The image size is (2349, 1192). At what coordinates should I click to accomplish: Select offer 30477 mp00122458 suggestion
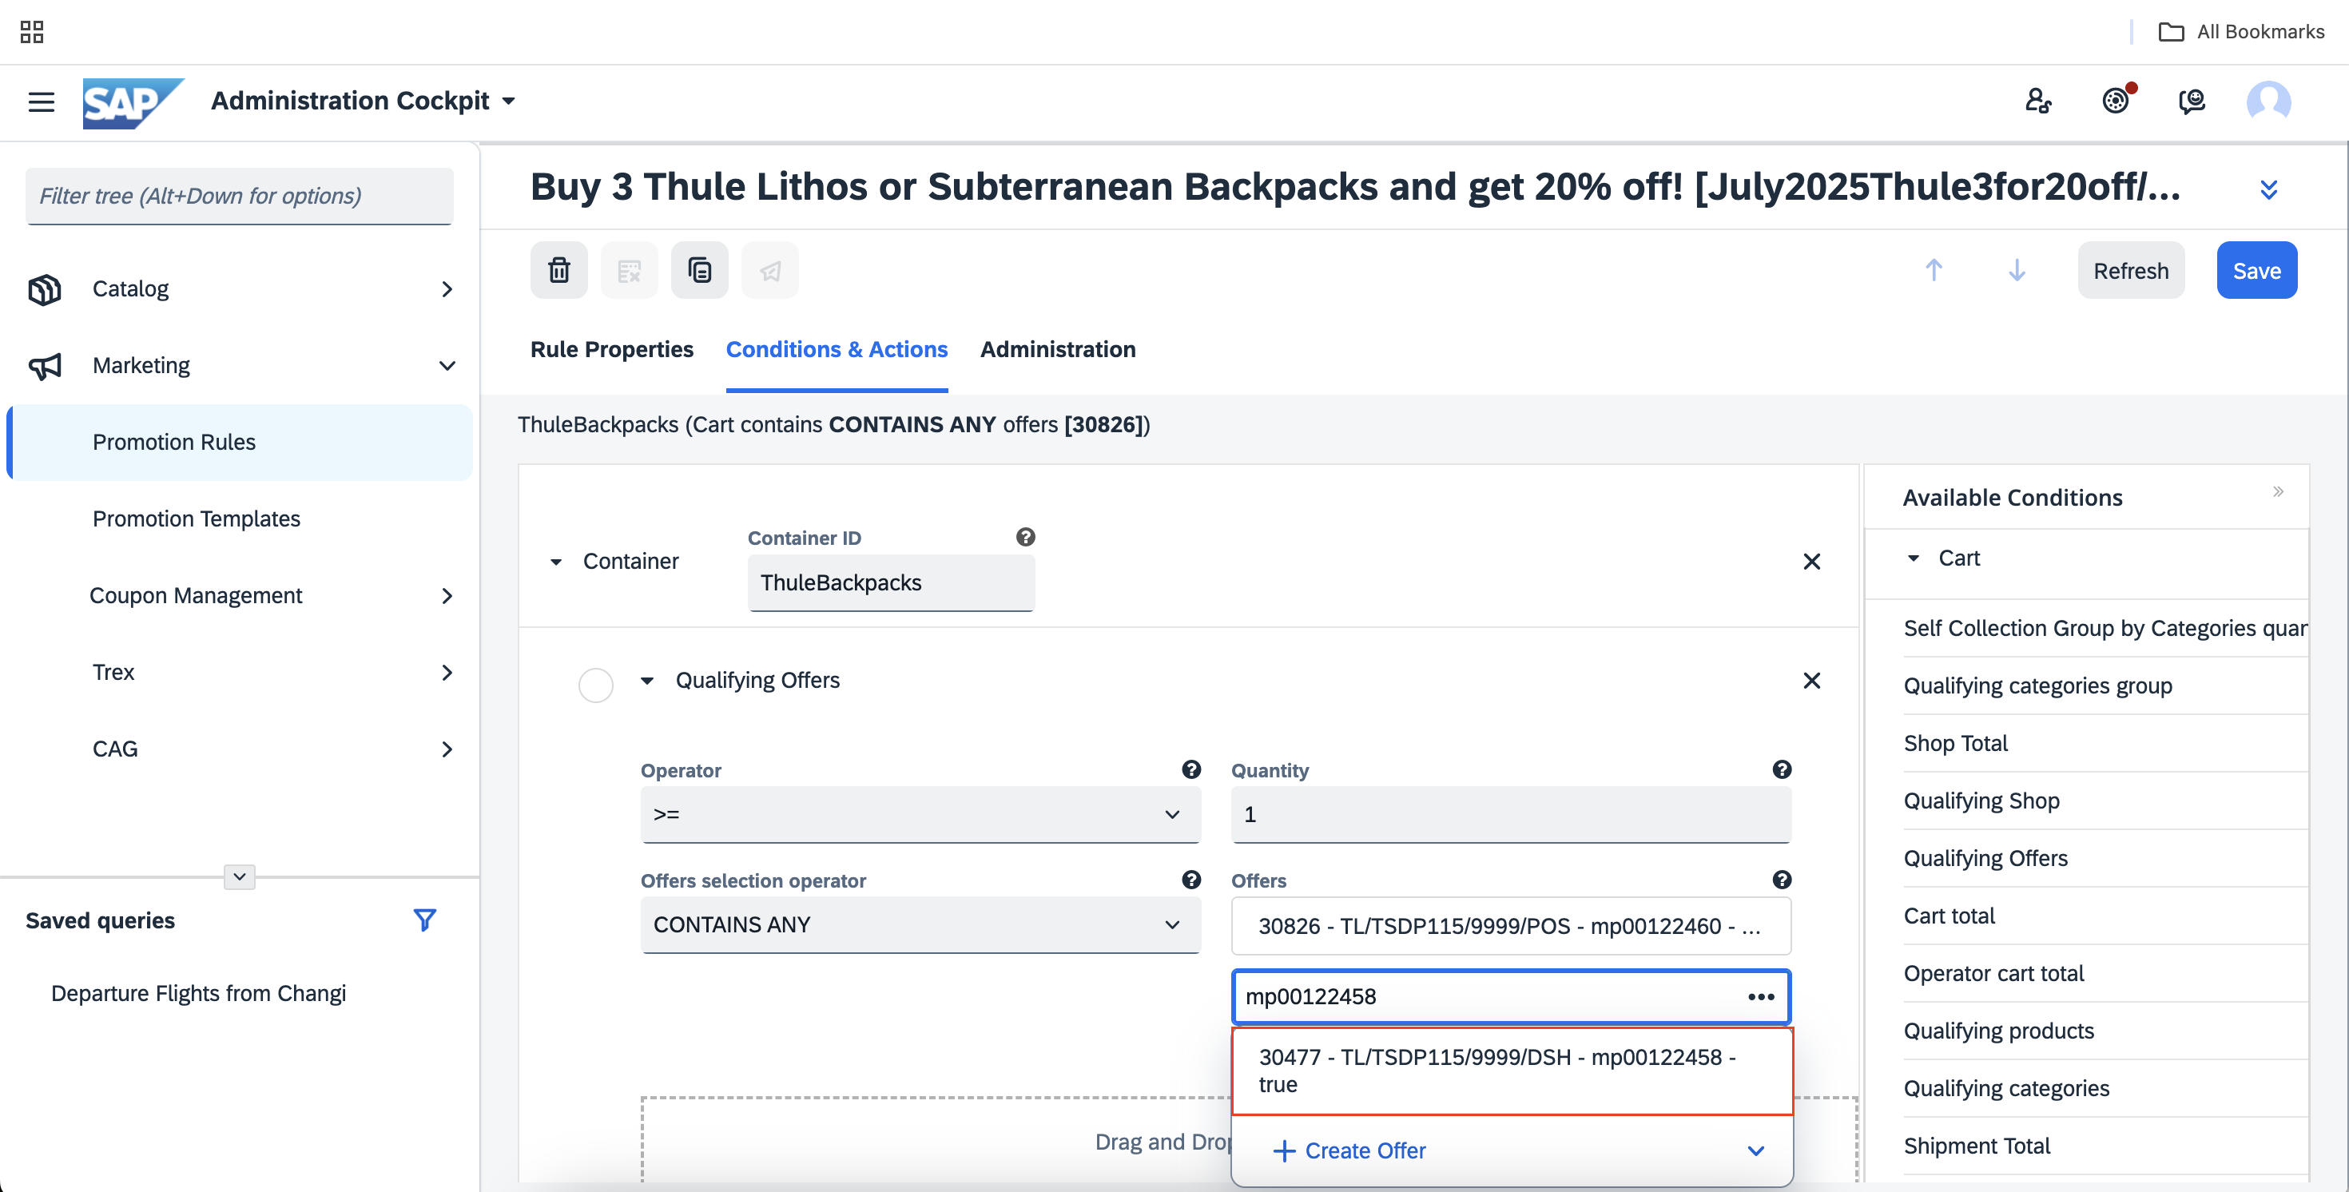(1512, 1071)
